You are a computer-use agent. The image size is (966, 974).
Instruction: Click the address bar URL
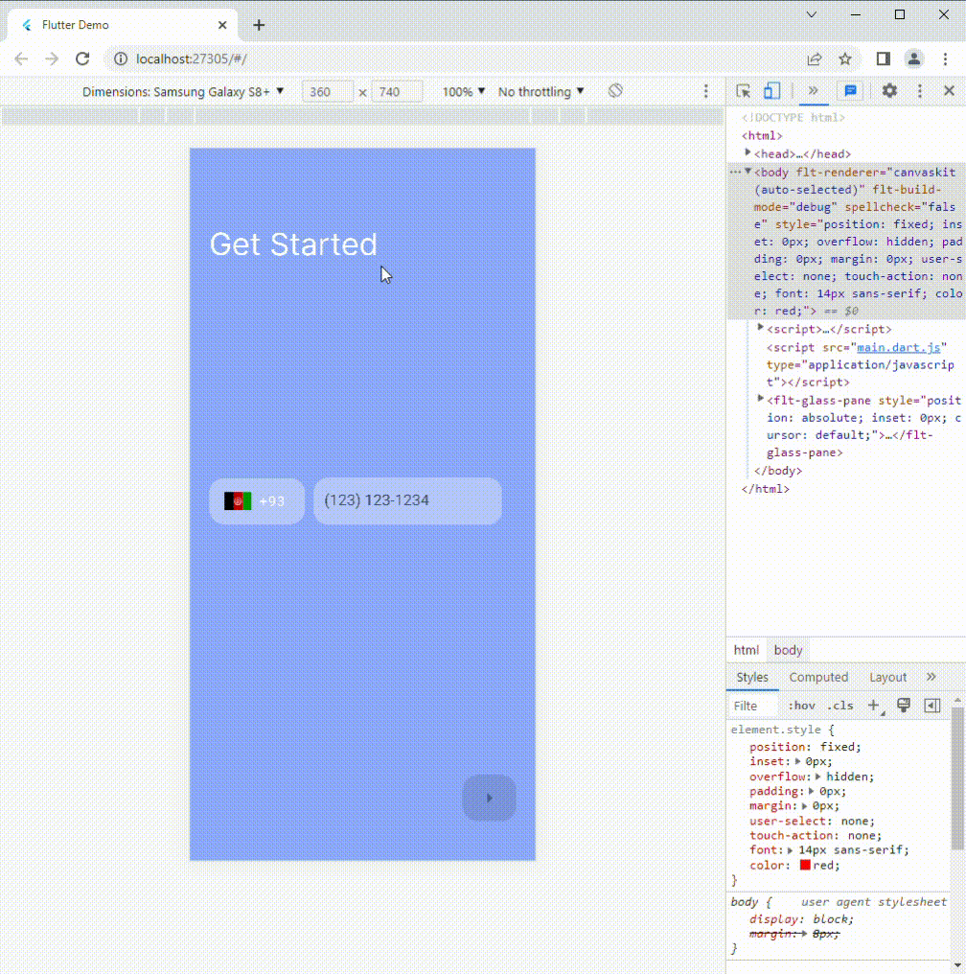point(192,59)
